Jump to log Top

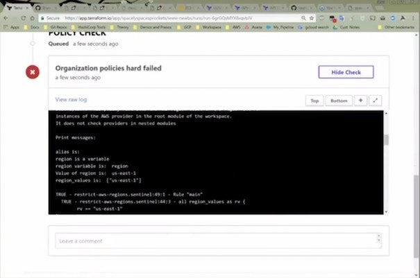tap(314, 101)
